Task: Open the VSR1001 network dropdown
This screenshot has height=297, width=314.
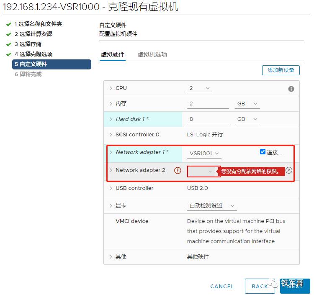Action: [x=204, y=154]
